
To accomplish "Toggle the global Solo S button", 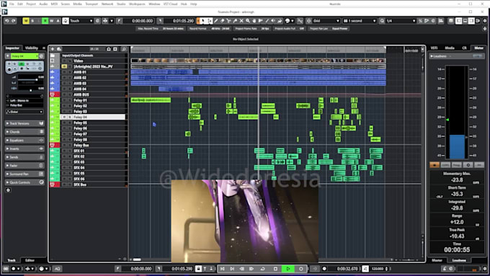I will tap(32, 21).
